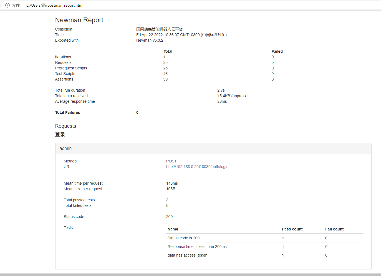
Task: Click the Iterations row label
Action: (x=63, y=57)
